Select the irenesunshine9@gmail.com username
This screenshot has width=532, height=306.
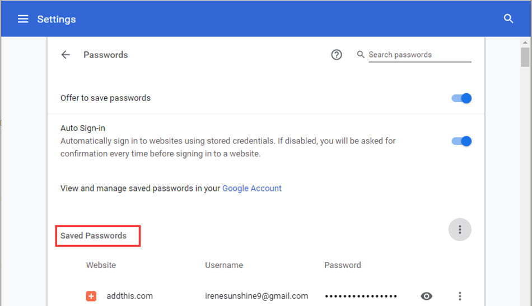click(x=256, y=296)
